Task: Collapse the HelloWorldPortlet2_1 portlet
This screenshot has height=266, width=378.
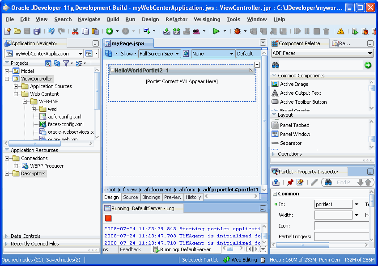Action: [x=112, y=70]
